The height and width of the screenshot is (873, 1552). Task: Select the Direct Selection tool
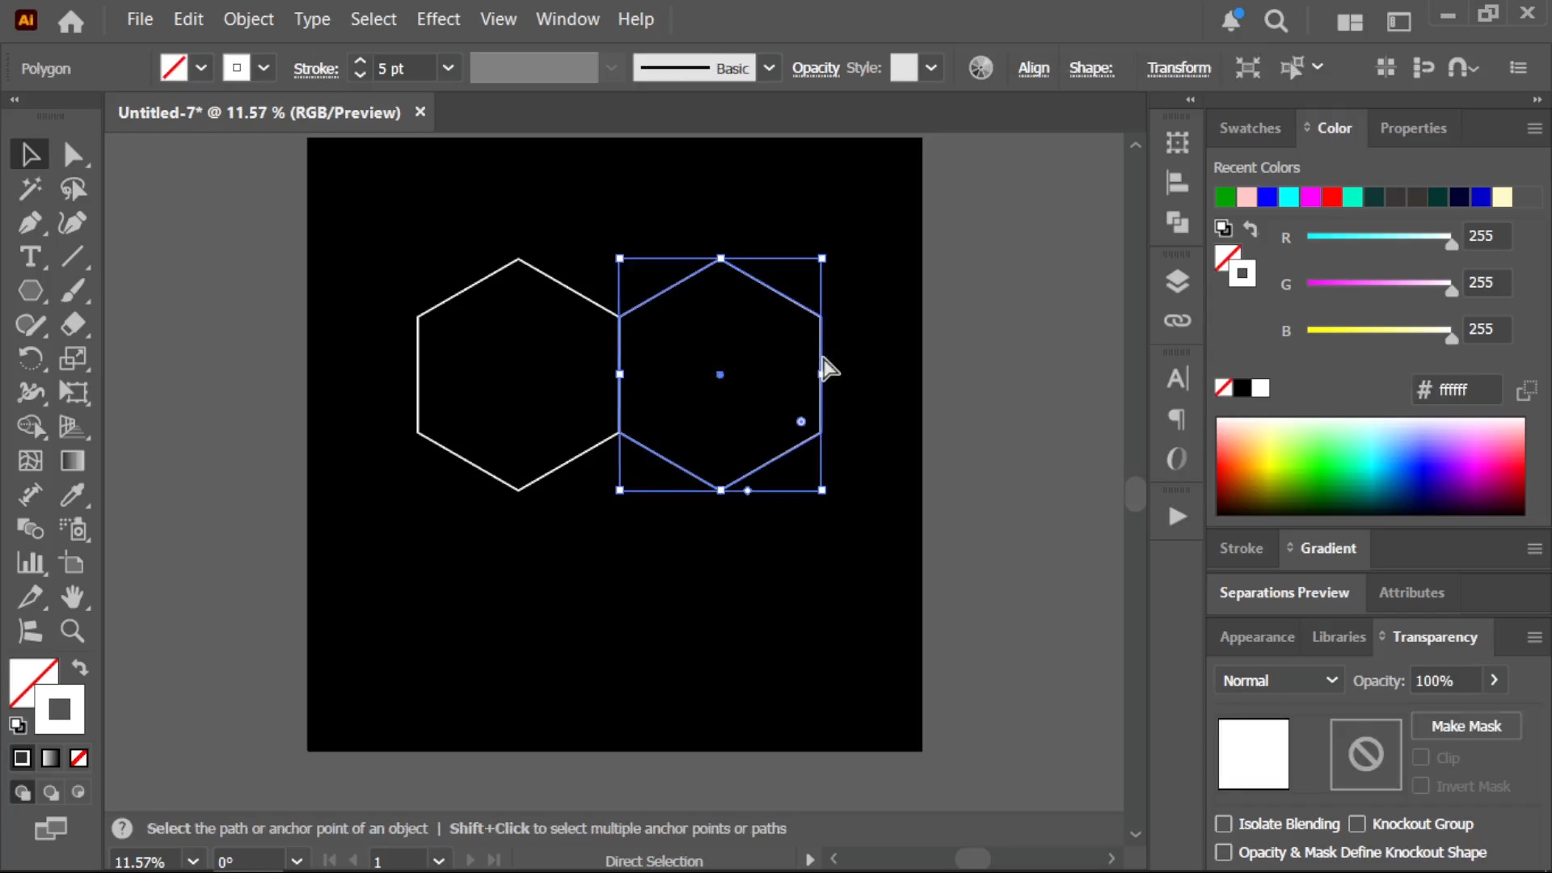click(x=73, y=154)
